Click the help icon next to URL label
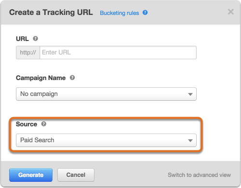 [x=35, y=39]
